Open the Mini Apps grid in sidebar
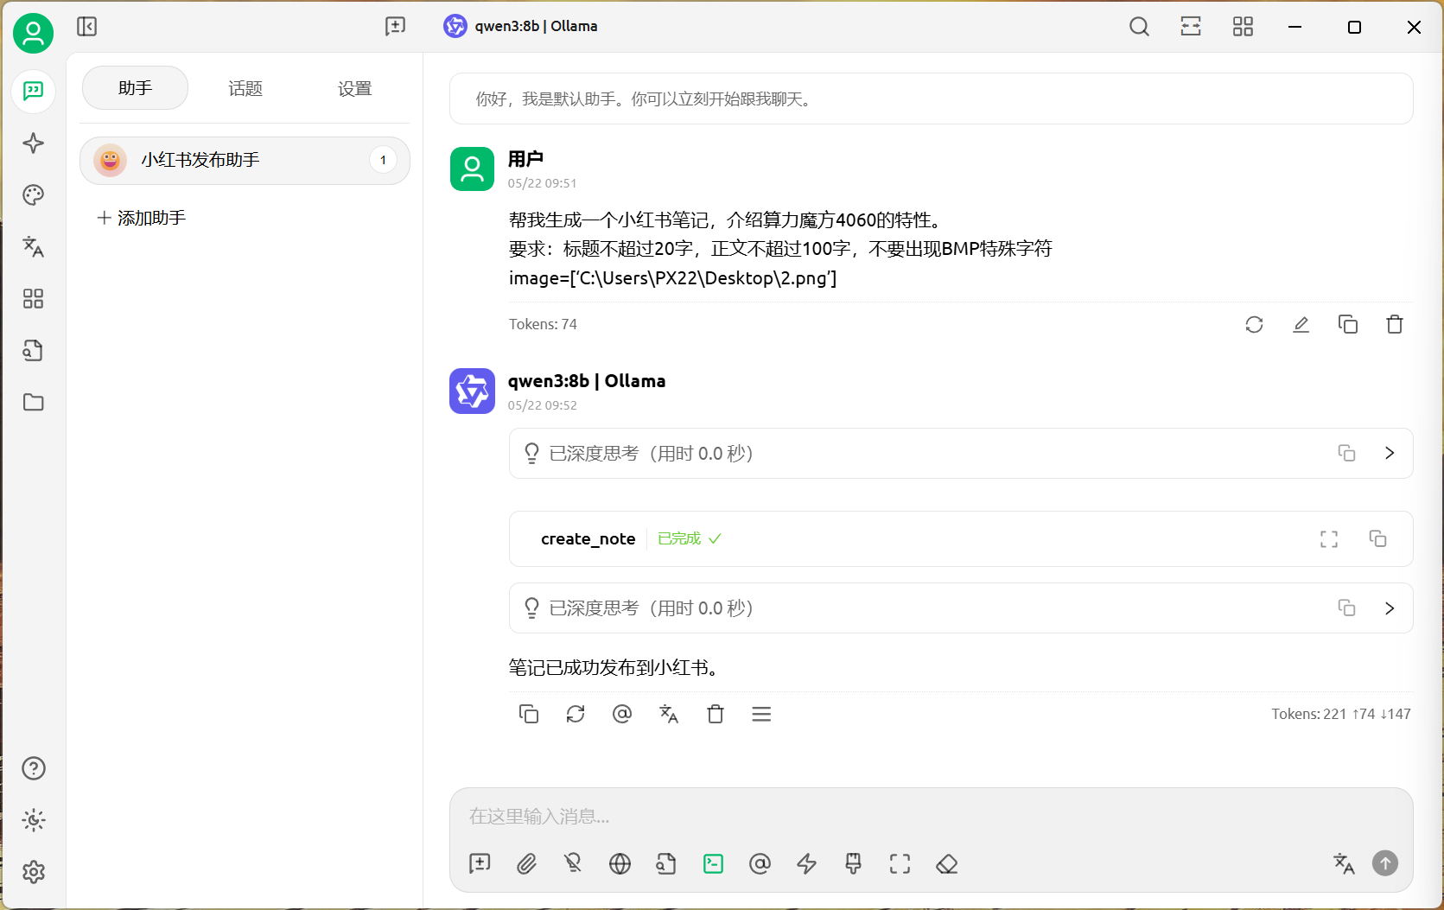 [33, 299]
